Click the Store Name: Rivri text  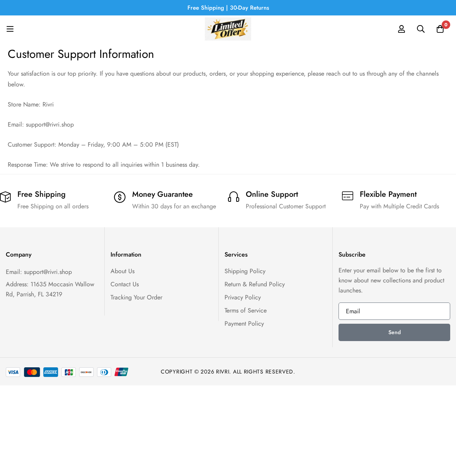pos(31,105)
